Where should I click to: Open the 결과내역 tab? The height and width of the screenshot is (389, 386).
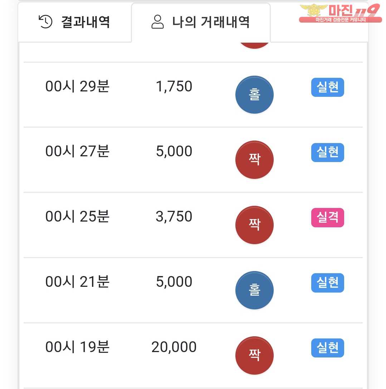coord(74,22)
